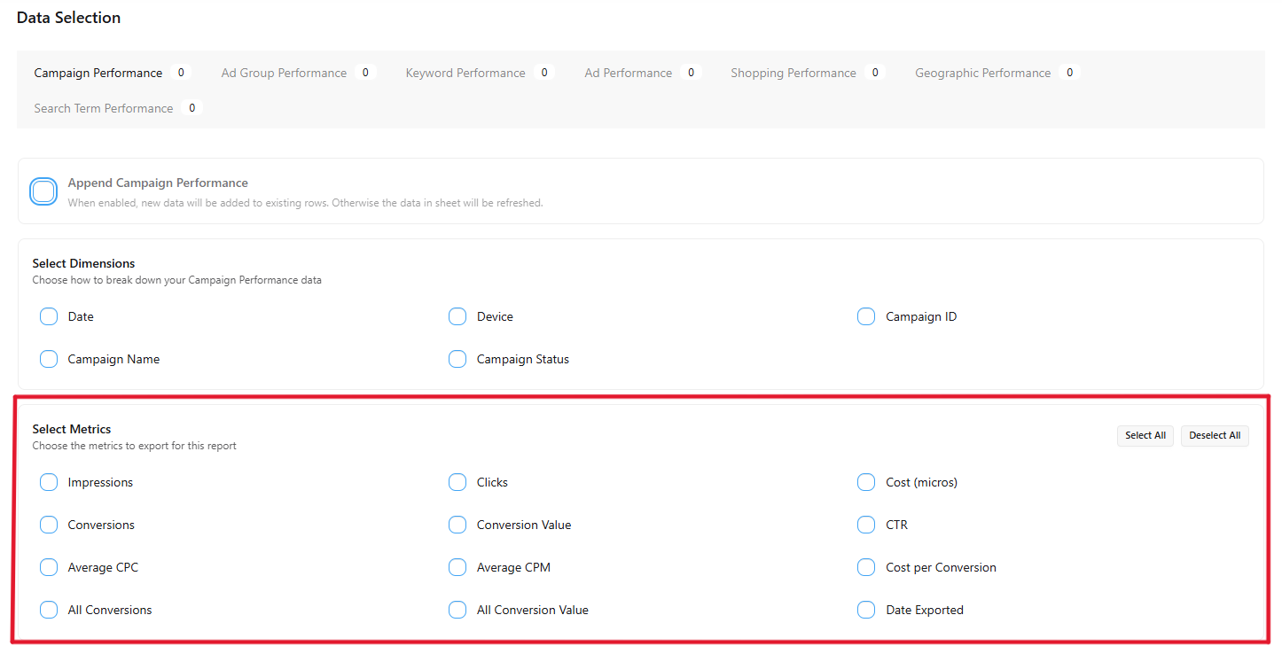Check the CTR metric
This screenshot has height=654, width=1282.
(866, 525)
